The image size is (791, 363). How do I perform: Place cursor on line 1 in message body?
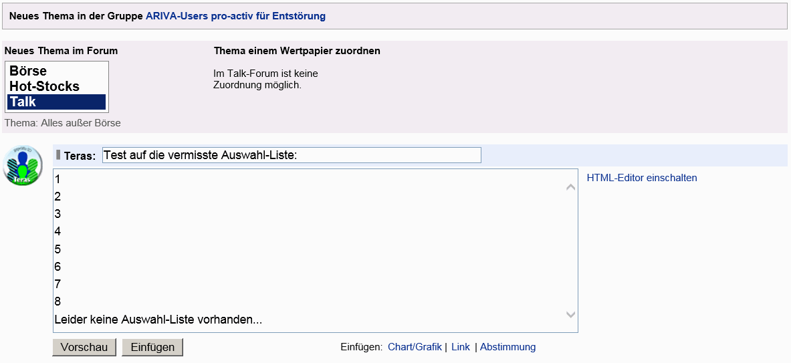point(58,179)
